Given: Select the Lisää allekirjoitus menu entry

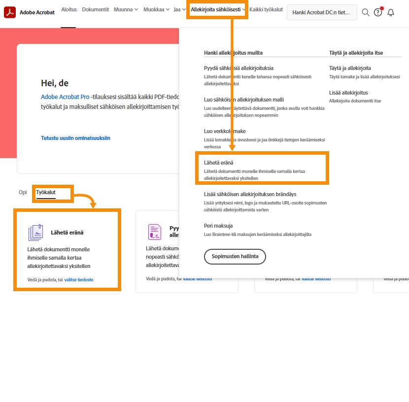Looking at the screenshot, I should (348, 93).
